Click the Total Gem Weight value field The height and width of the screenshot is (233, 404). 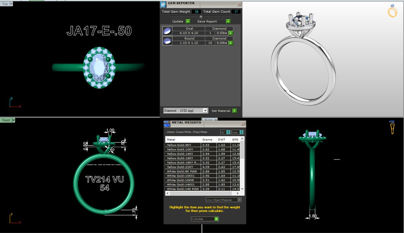pyautogui.click(x=197, y=12)
